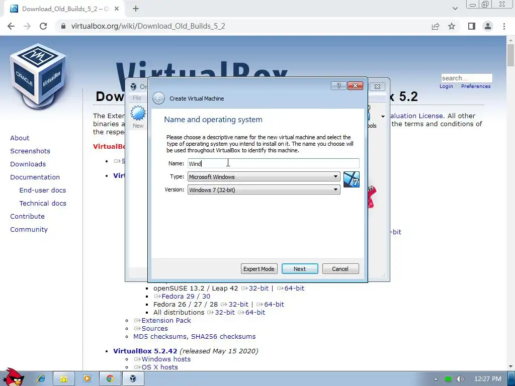Open Chrome three-dot menu

click(x=504, y=26)
